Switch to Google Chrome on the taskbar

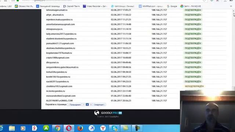57,128
